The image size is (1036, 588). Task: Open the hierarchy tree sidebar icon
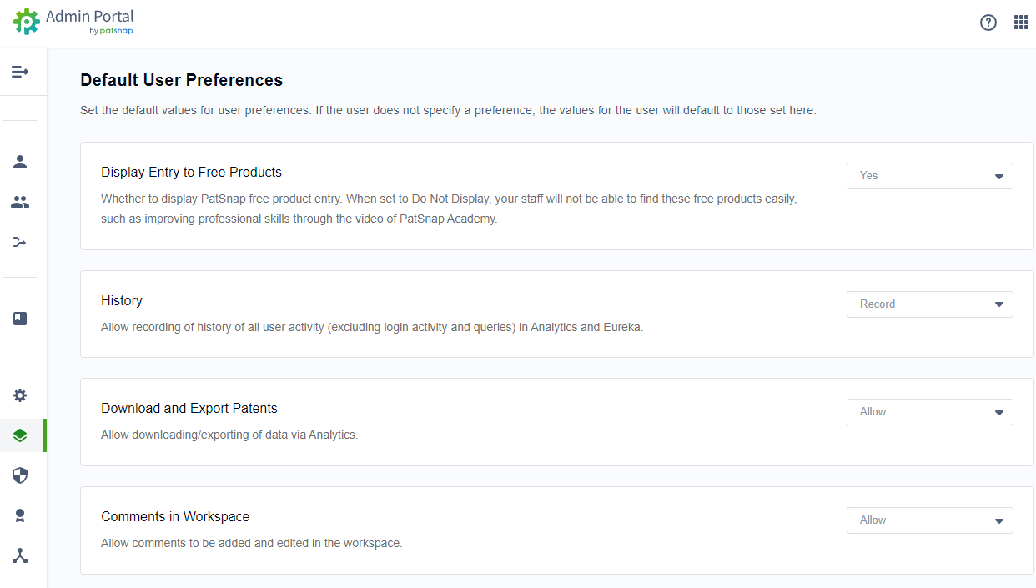coord(20,555)
